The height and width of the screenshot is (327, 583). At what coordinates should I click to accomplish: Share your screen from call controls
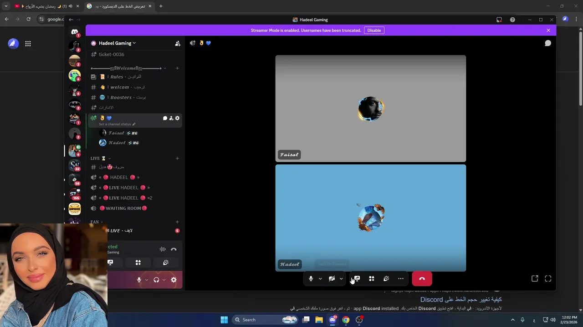point(357,279)
